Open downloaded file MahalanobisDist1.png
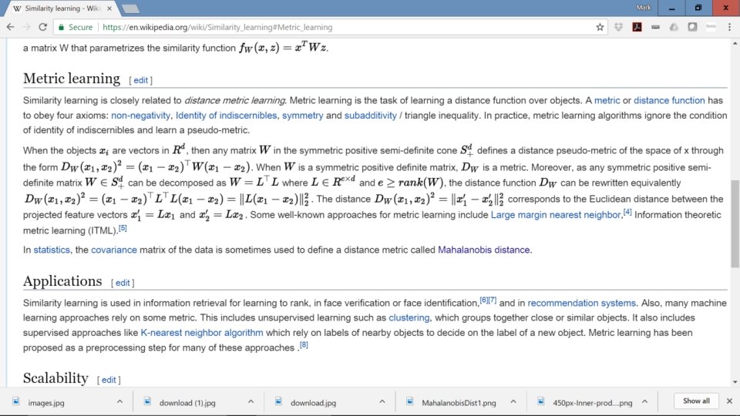This screenshot has width=740, height=416. click(x=459, y=403)
